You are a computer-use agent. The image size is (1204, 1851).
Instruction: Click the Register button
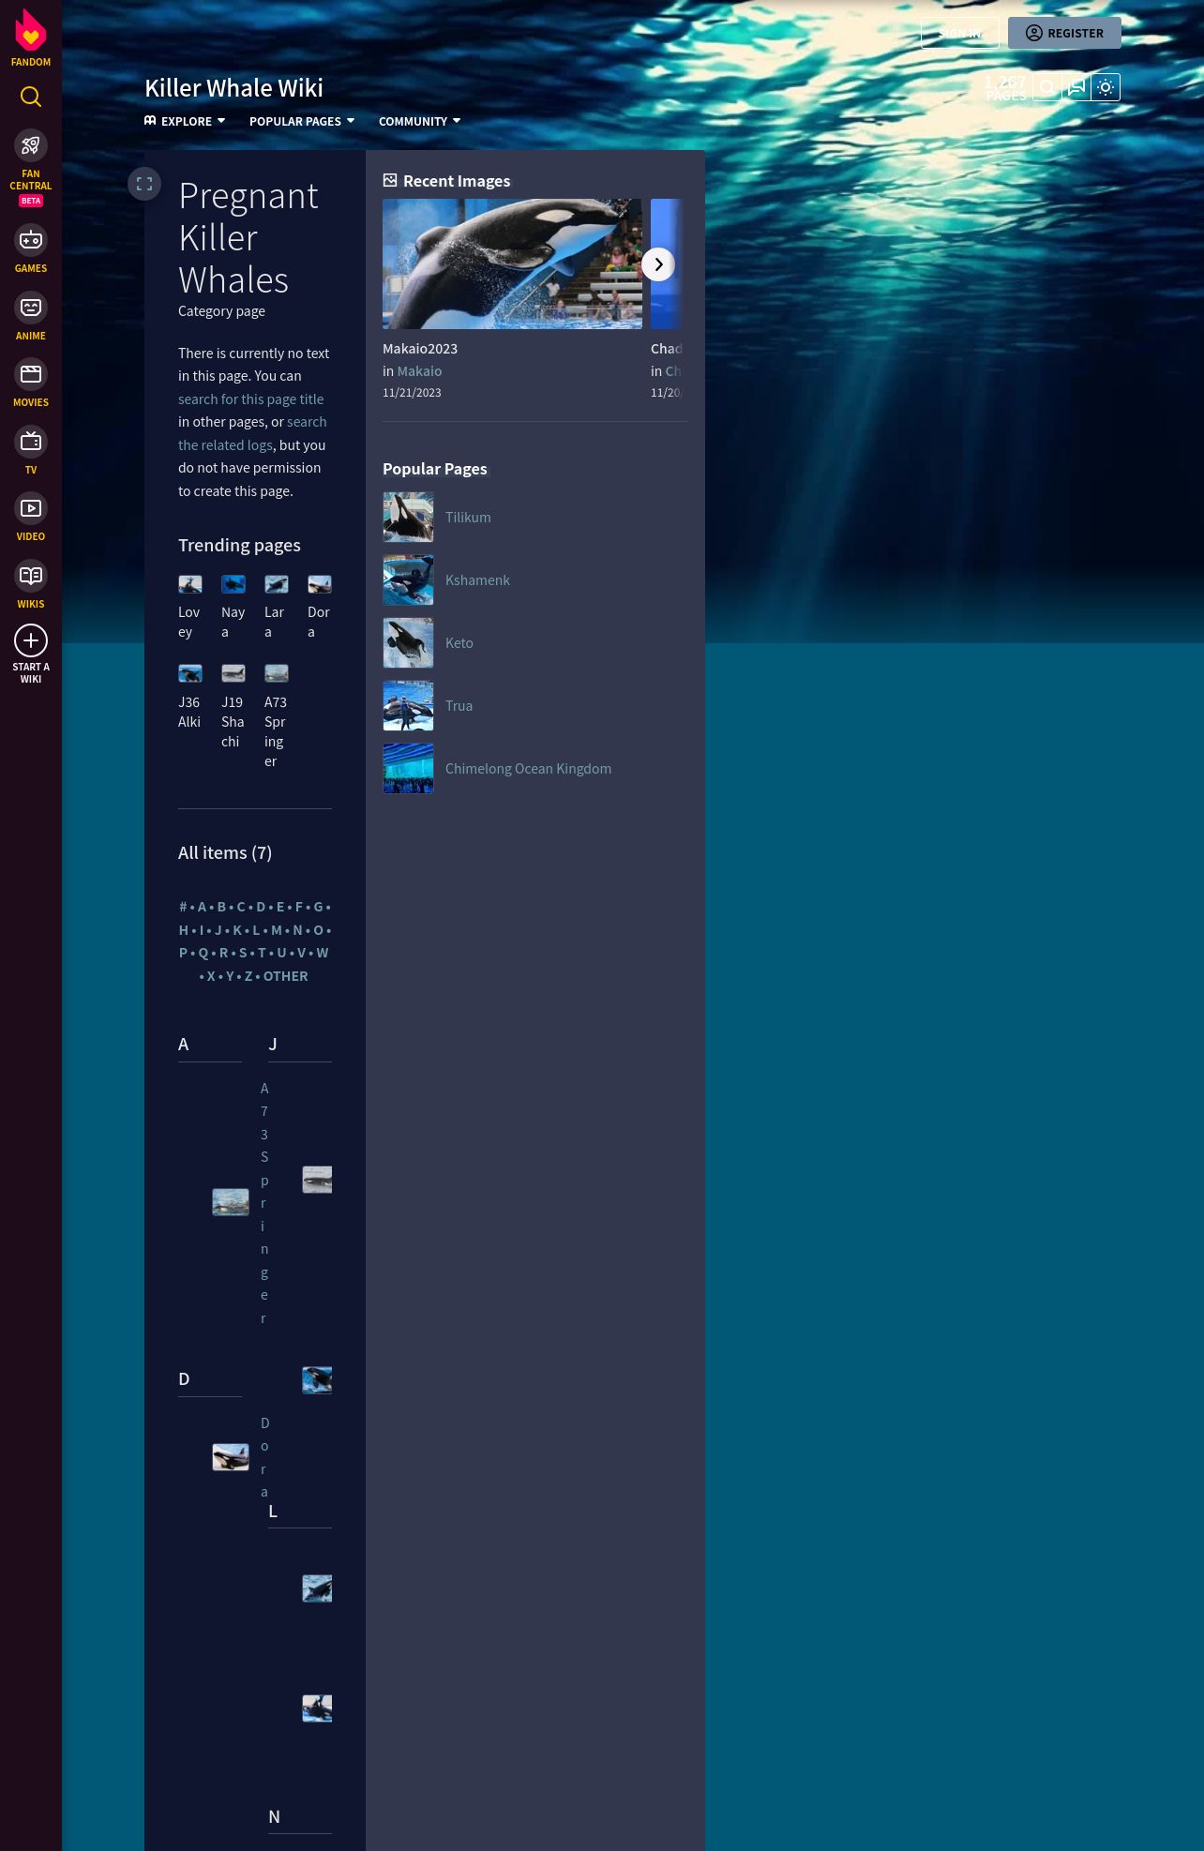[x=1064, y=33]
